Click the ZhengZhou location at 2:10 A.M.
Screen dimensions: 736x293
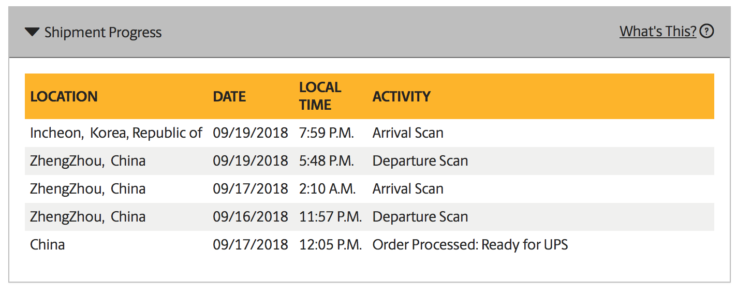click(x=87, y=189)
